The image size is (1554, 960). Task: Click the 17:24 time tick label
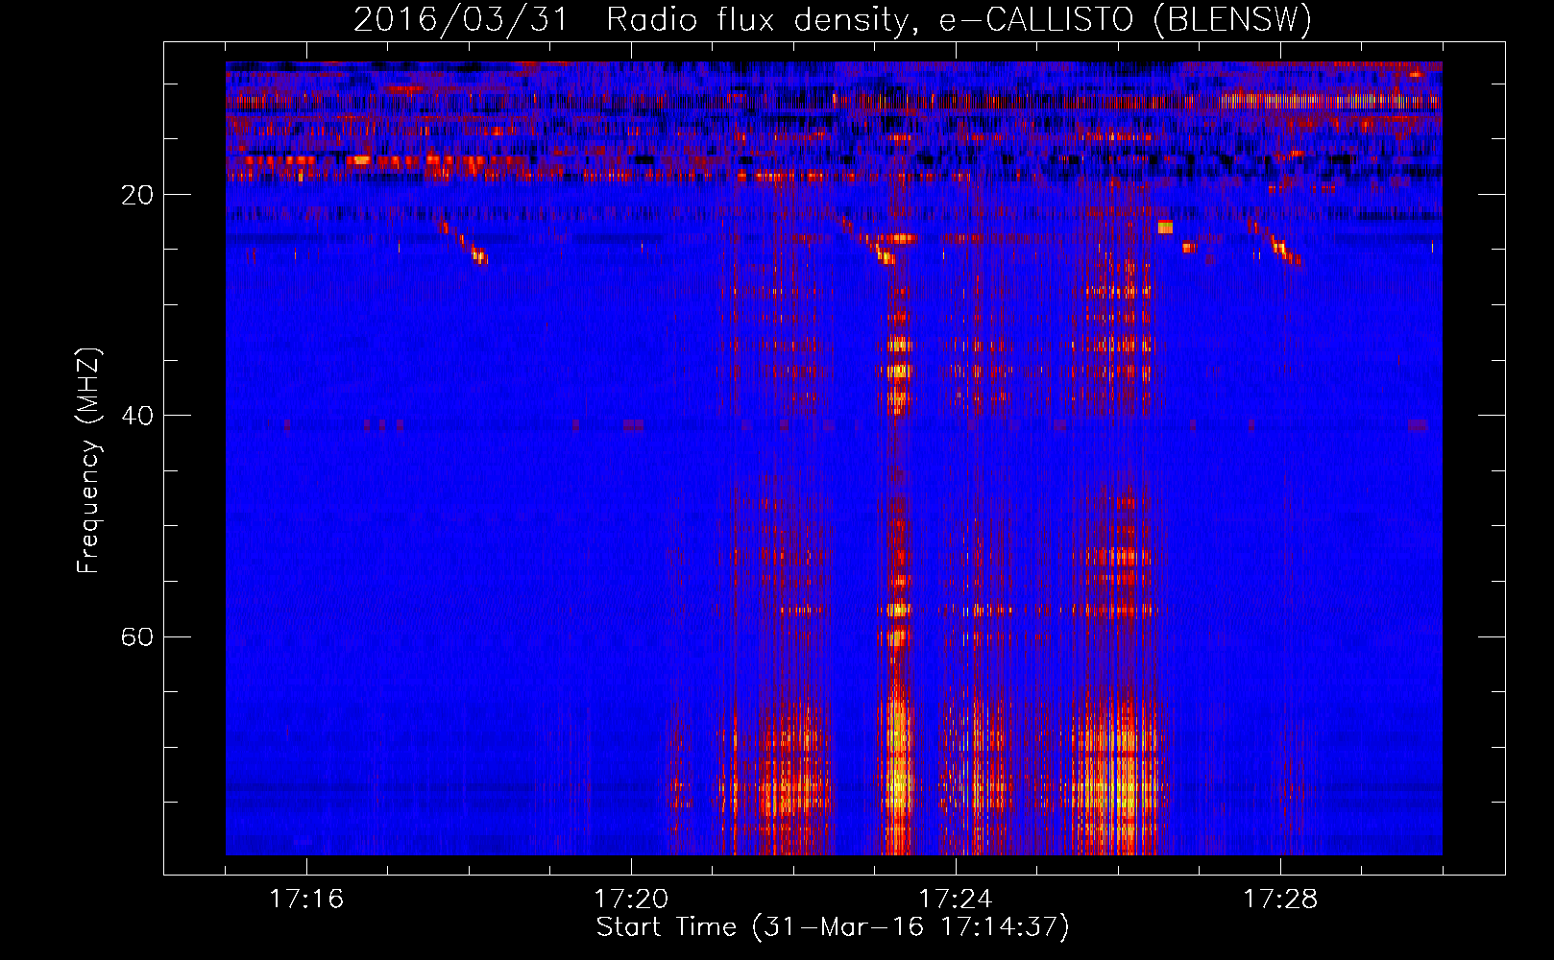pyautogui.click(x=956, y=900)
